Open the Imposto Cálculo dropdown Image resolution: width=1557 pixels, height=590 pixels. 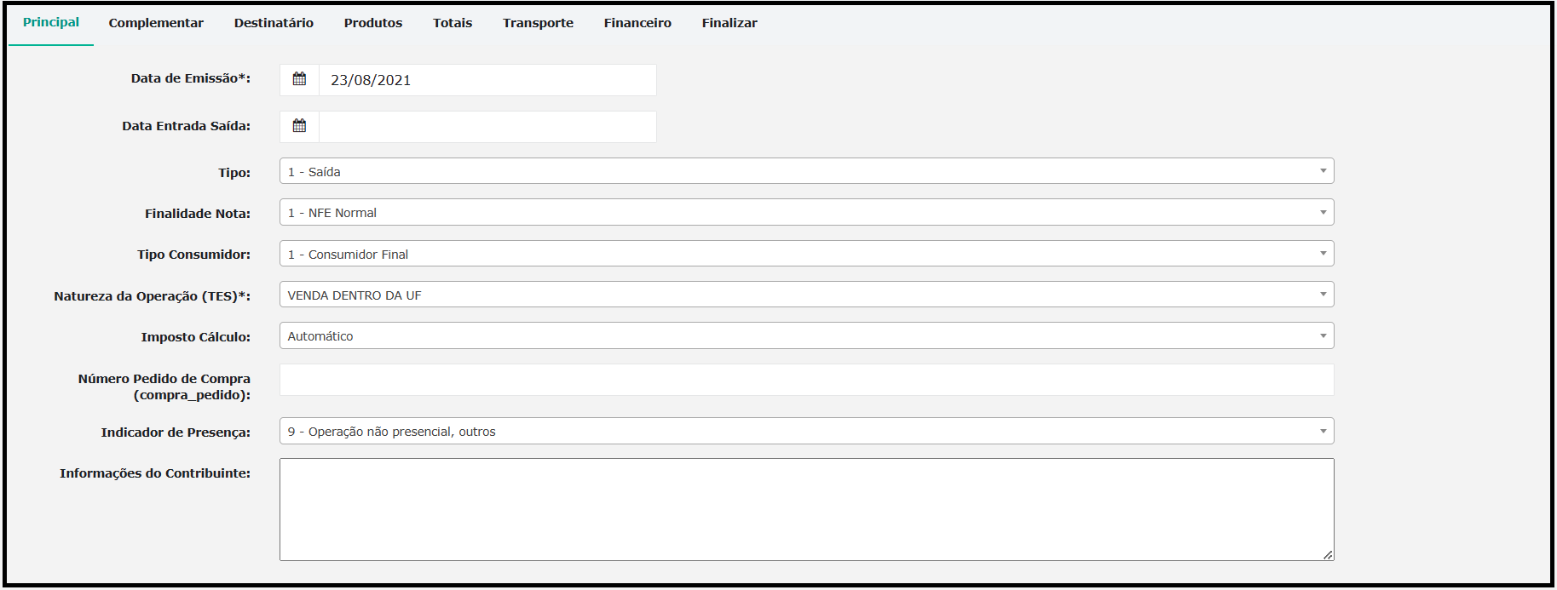click(805, 336)
